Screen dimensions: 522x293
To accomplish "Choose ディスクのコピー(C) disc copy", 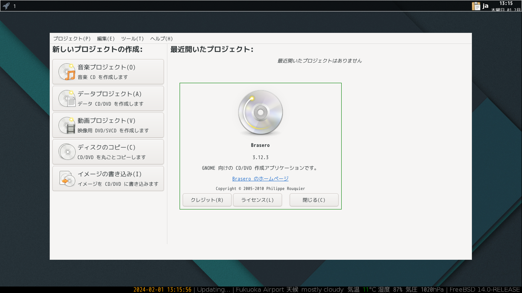I will [x=108, y=152].
